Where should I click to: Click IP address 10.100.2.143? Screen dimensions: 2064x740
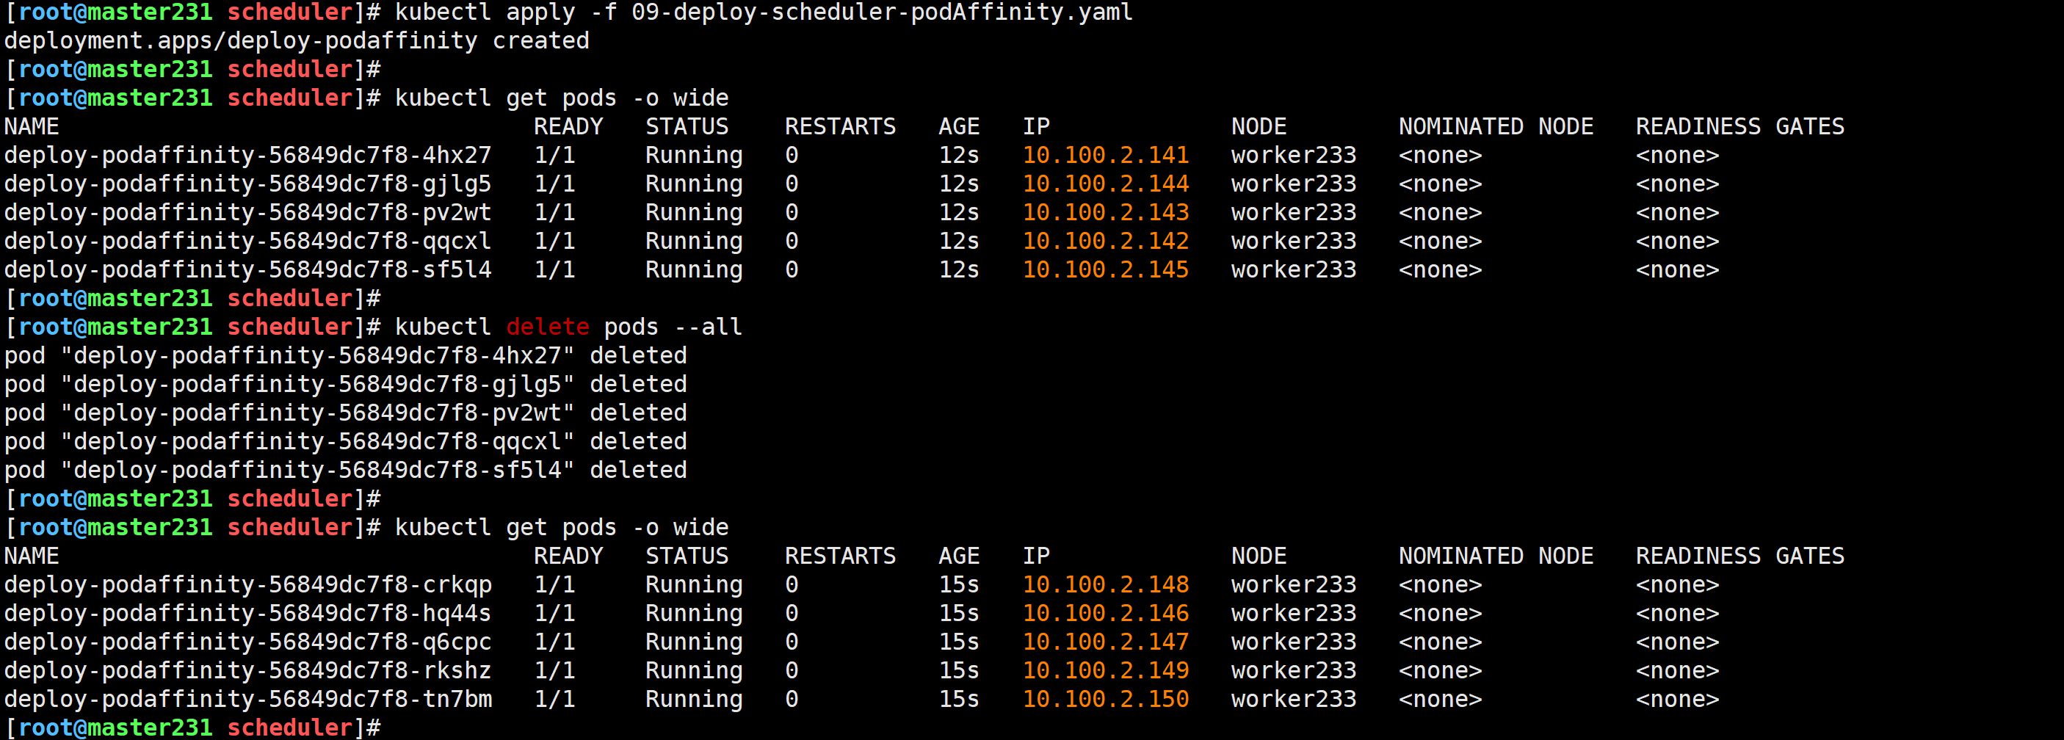(x=1106, y=212)
